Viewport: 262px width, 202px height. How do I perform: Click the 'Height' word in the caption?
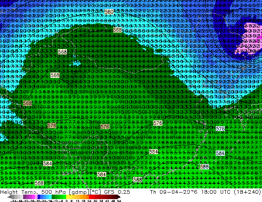click(9, 192)
